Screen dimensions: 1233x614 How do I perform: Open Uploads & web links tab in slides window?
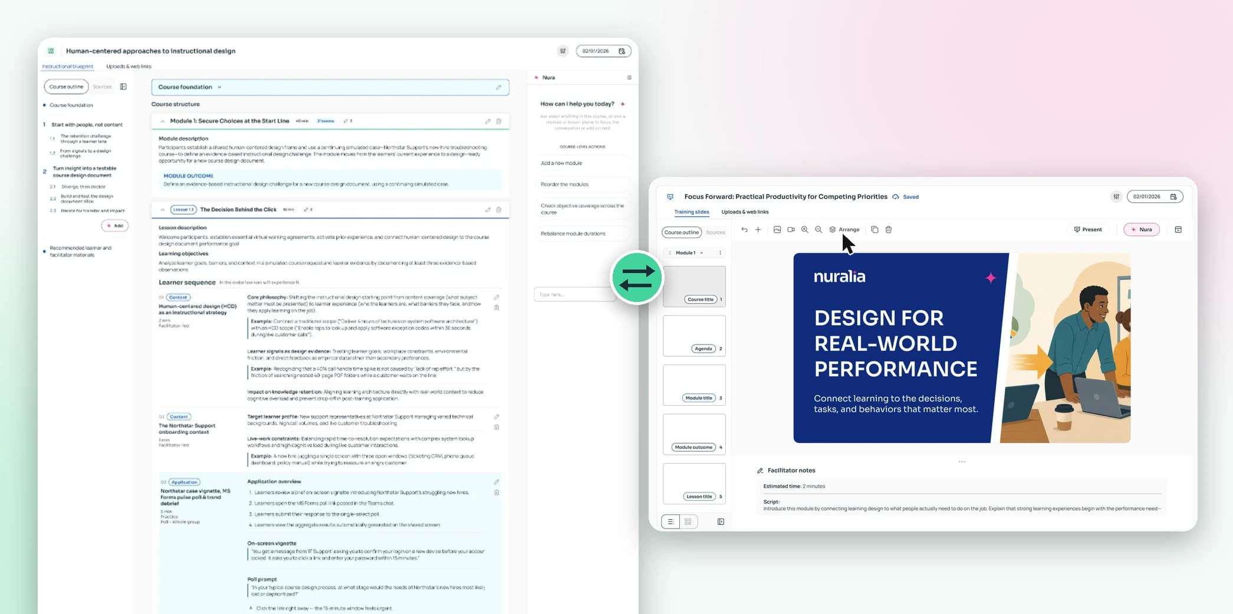click(745, 212)
